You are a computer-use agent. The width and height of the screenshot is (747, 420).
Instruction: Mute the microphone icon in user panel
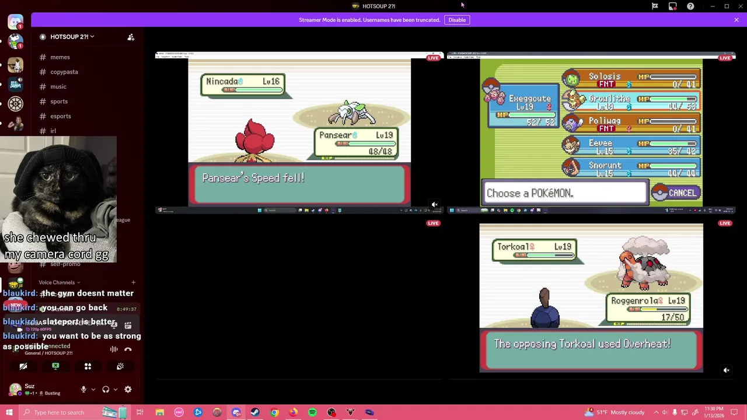pyautogui.click(x=83, y=390)
